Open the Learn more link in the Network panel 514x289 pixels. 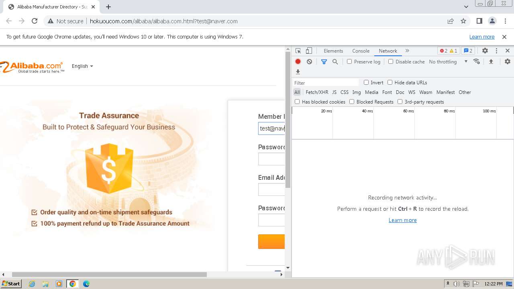pos(402,220)
